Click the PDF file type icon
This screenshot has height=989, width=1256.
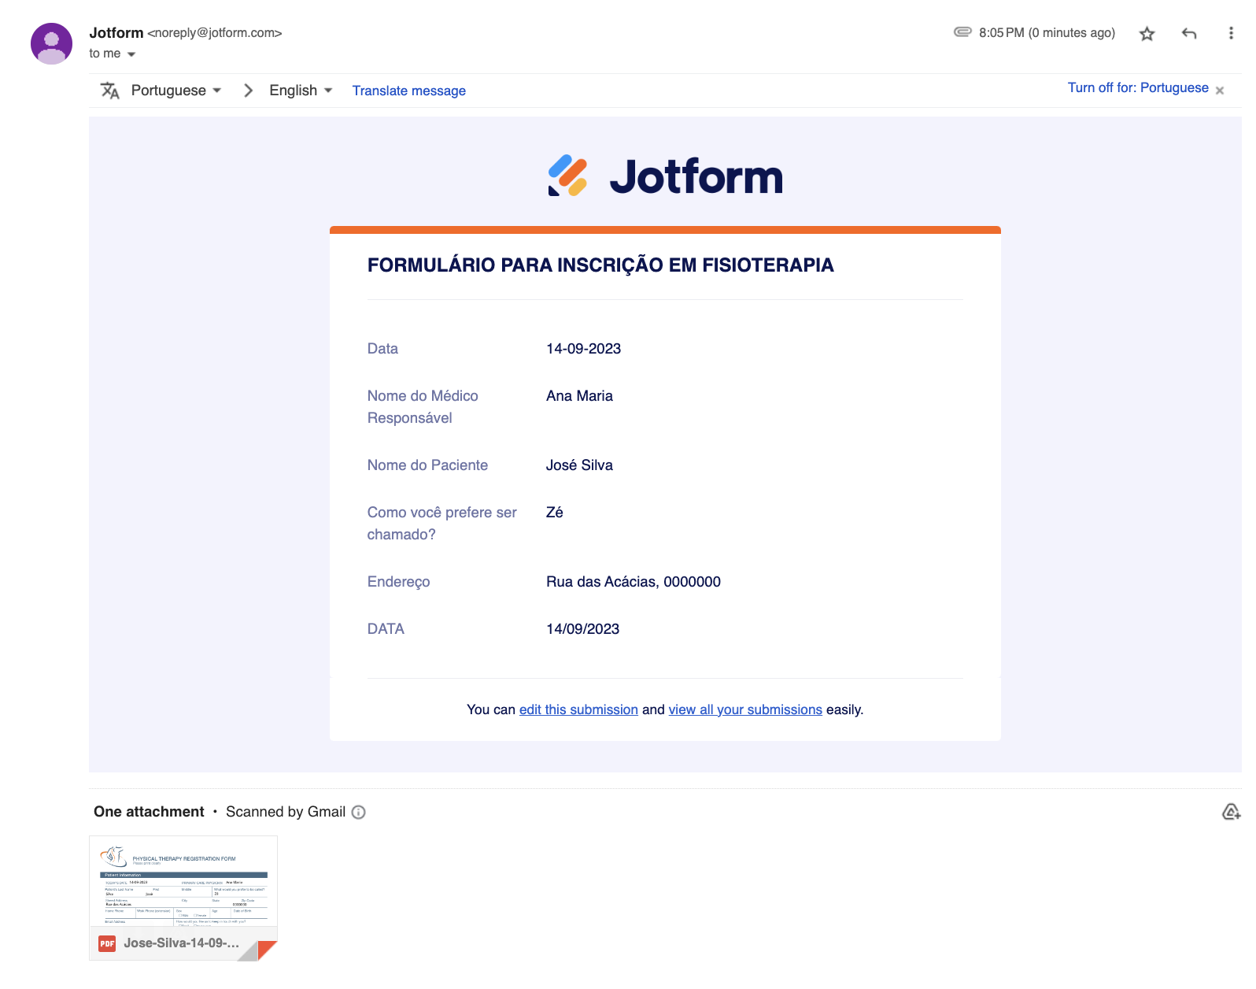[107, 943]
